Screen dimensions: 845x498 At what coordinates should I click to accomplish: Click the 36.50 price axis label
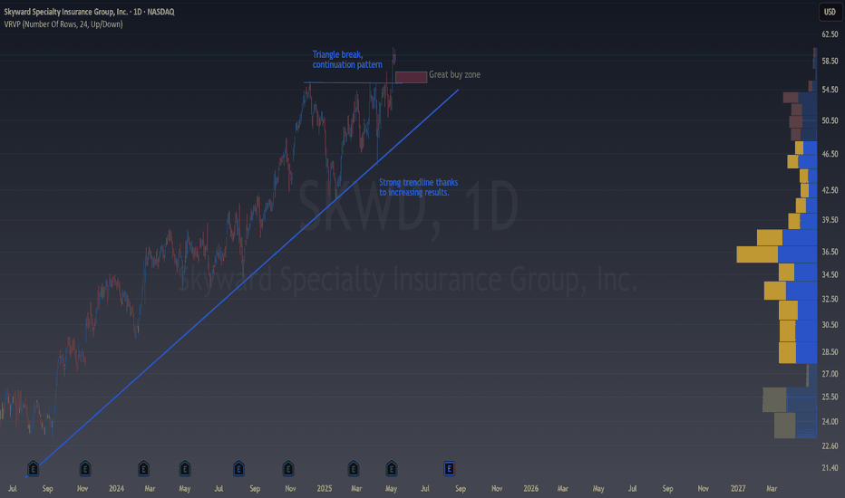(x=830, y=251)
